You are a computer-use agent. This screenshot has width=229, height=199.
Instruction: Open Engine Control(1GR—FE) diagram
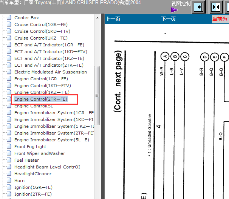(x=41, y=79)
